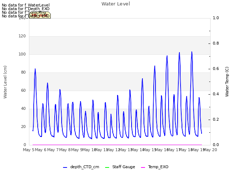Click the 100 y-axis tick label
The height and width of the screenshot is (174, 232).
22,54
